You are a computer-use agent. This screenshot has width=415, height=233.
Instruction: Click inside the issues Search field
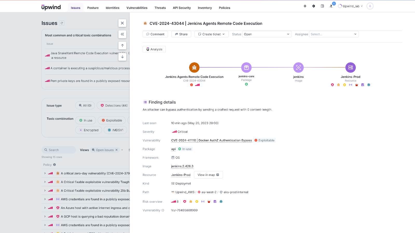pos(59,150)
